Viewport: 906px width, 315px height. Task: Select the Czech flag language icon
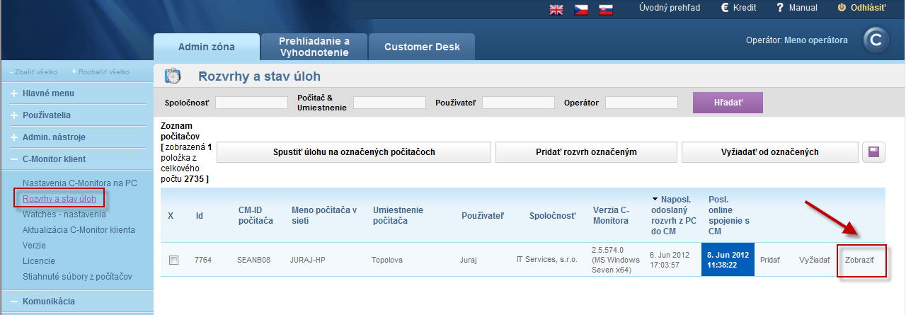581,9
